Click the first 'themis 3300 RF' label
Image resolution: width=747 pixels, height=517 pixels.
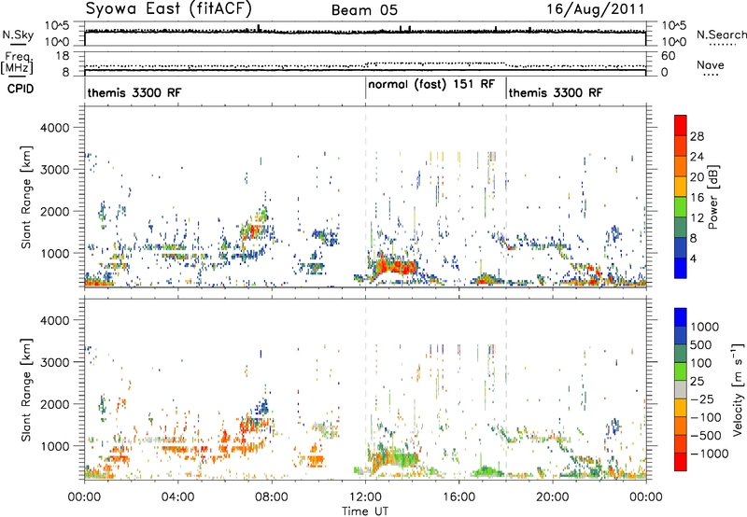coord(134,92)
